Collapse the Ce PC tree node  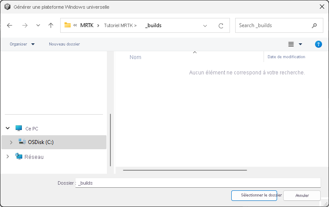click(x=8, y=128)
